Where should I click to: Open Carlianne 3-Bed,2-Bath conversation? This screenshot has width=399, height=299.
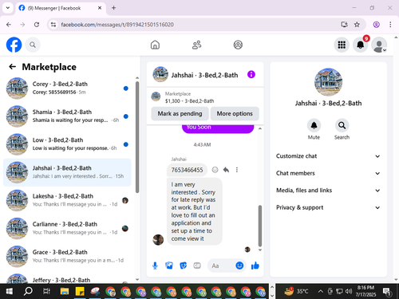67,228
